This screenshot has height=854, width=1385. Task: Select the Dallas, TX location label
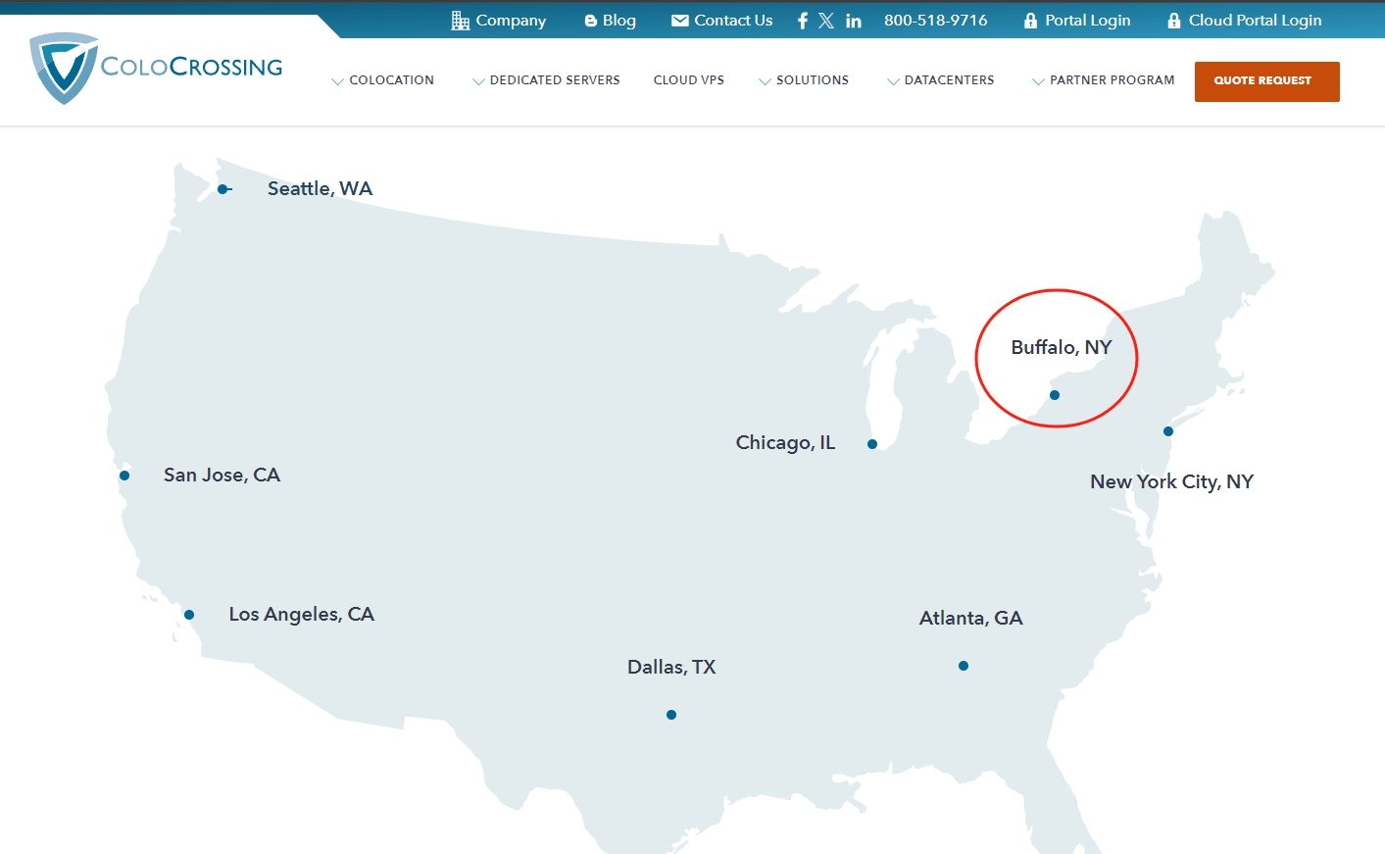pyautogui.click(x=671, y=667)
